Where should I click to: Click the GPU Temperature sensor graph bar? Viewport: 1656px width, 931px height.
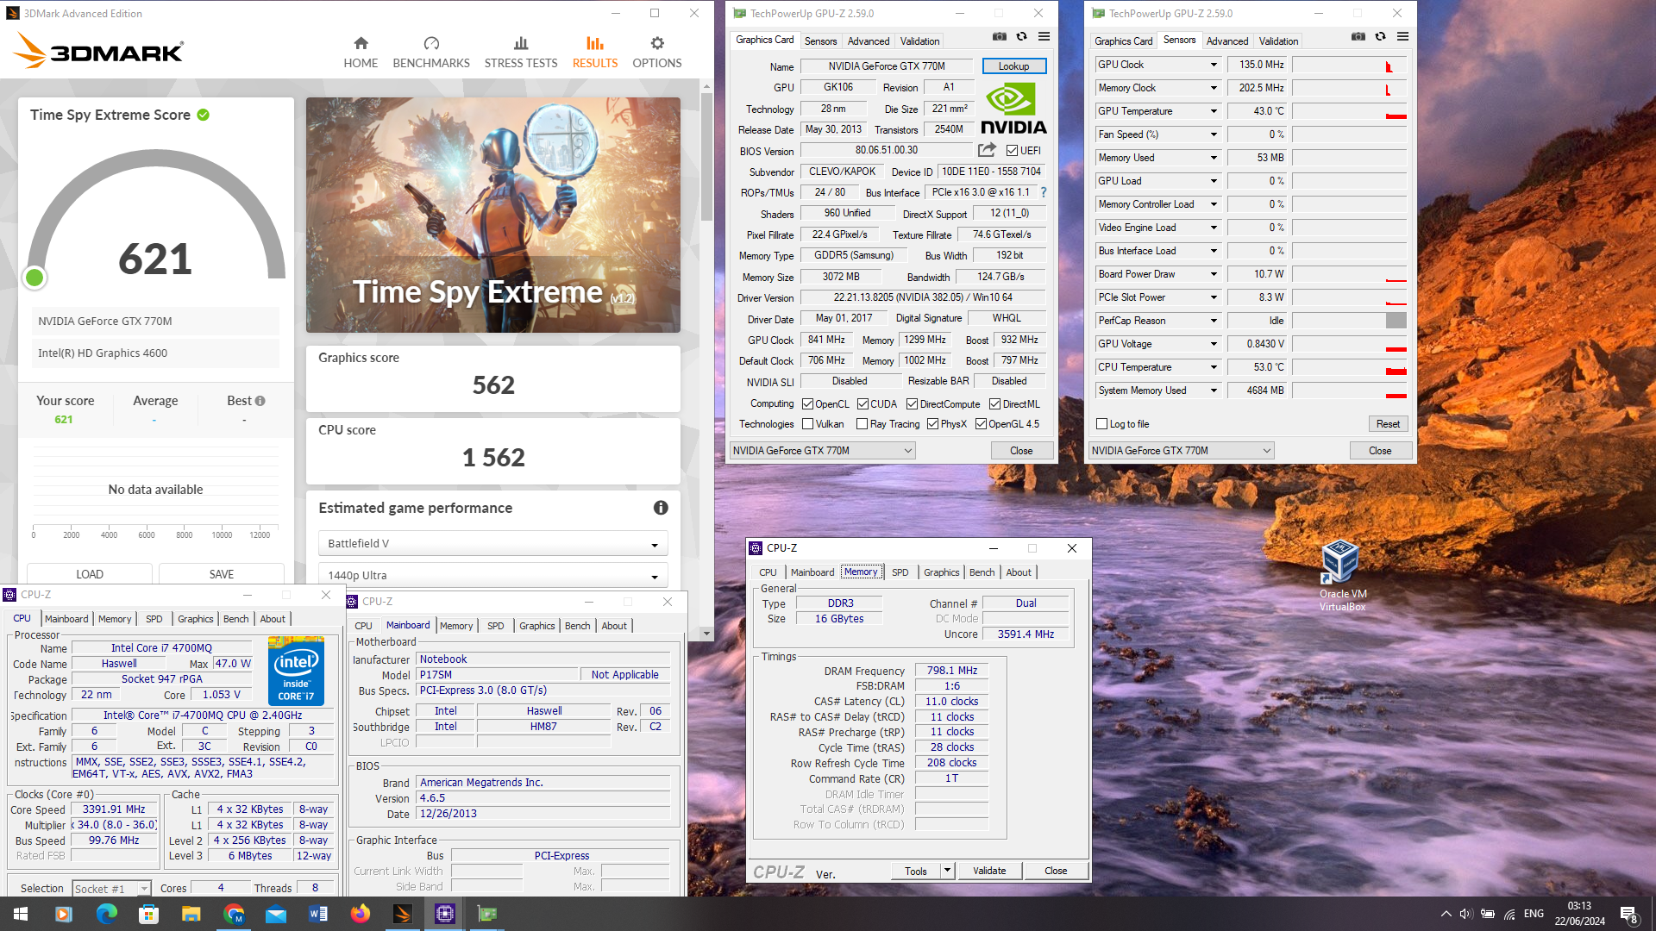pyautogui.click(x=1350, y=111)
